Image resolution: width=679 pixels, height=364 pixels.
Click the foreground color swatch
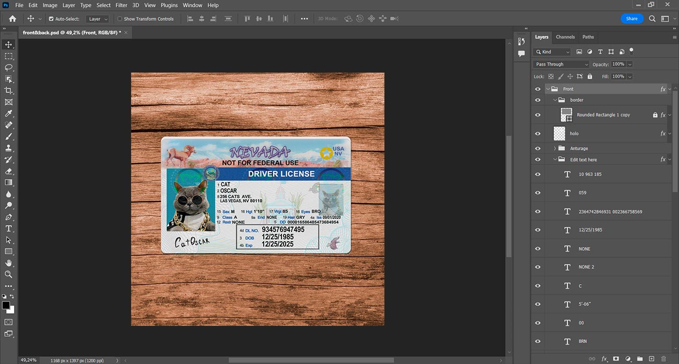coord(6,305)
